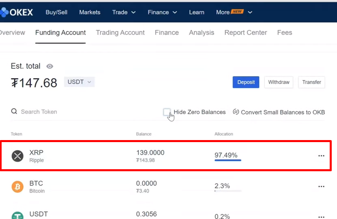Open the USDT row more-options dots

click(x=321, y=217)
